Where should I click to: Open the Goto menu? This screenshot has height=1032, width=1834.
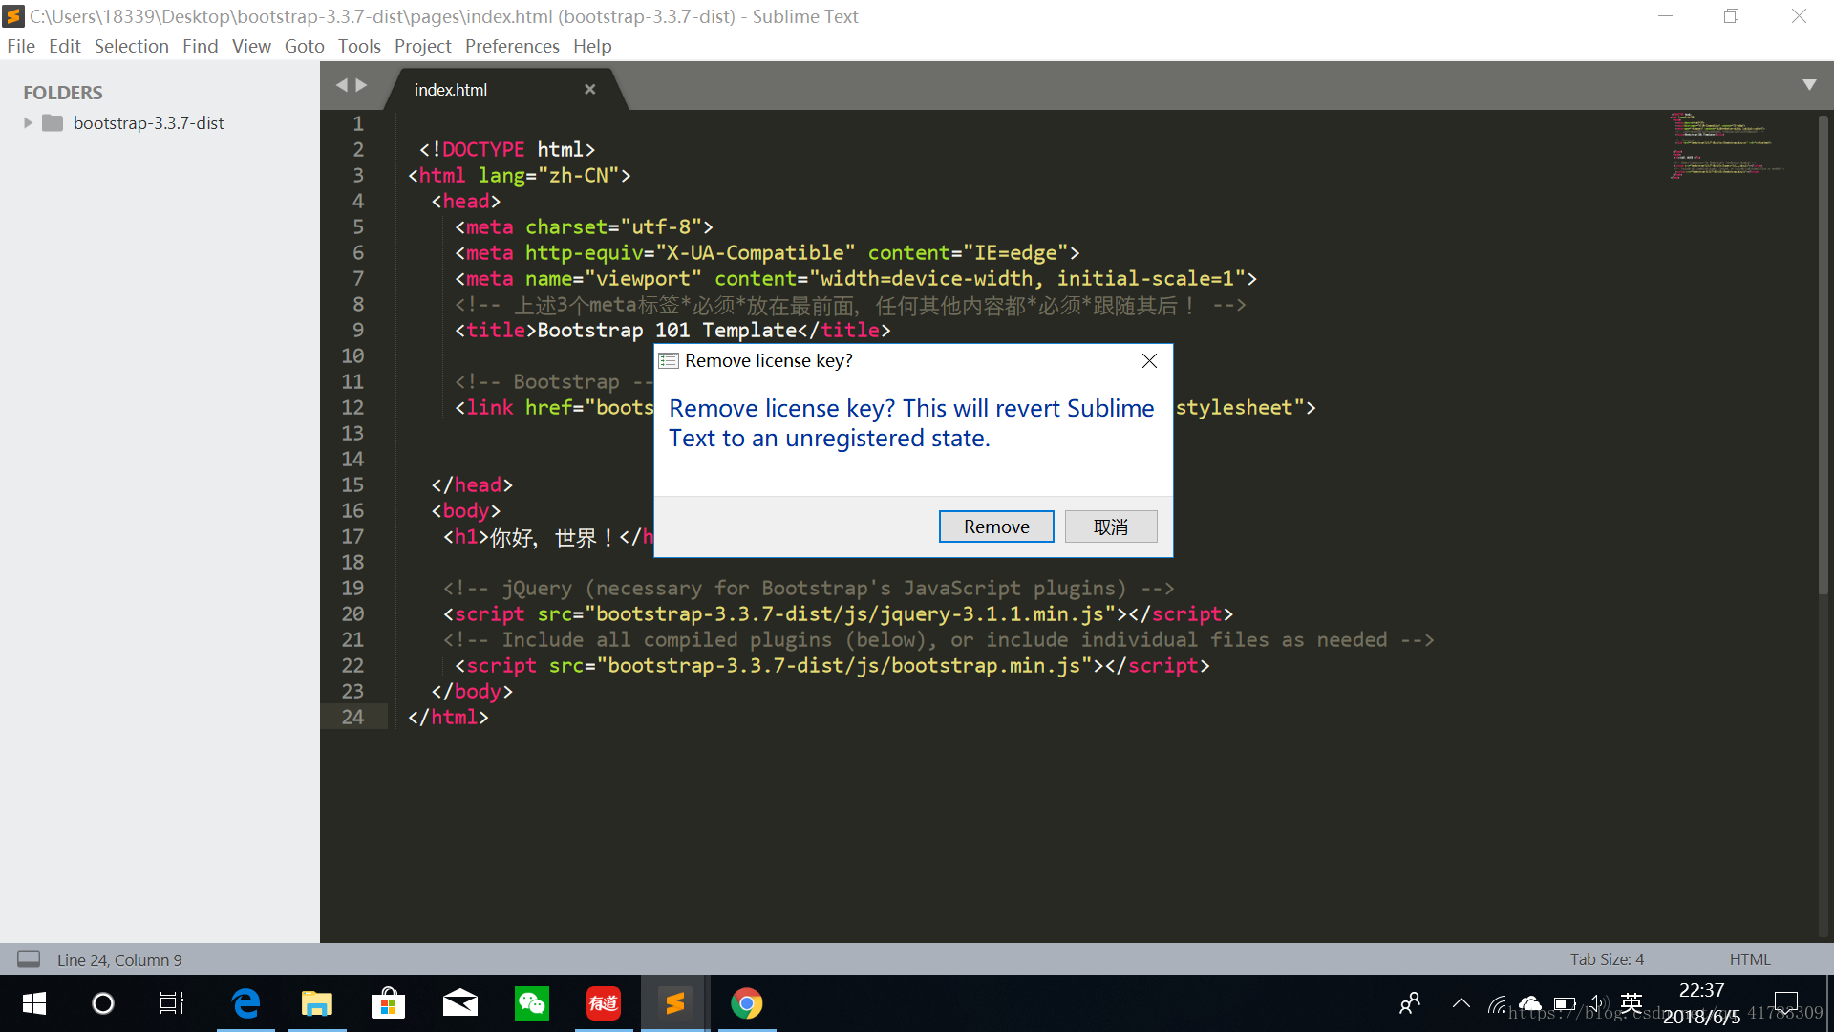pyautogui.click(x=304, y=46)
